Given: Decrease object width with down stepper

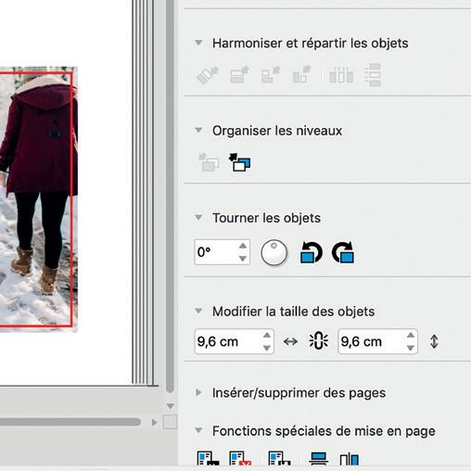Looking at the screenshot, I should pos(267,348).
